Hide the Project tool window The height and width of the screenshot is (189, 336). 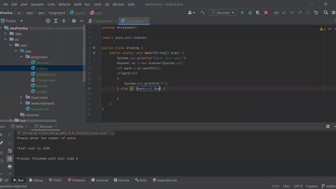[x=82, y=21]
